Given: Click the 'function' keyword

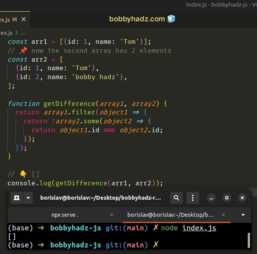Looking at the screenshot, I should 24,104.
